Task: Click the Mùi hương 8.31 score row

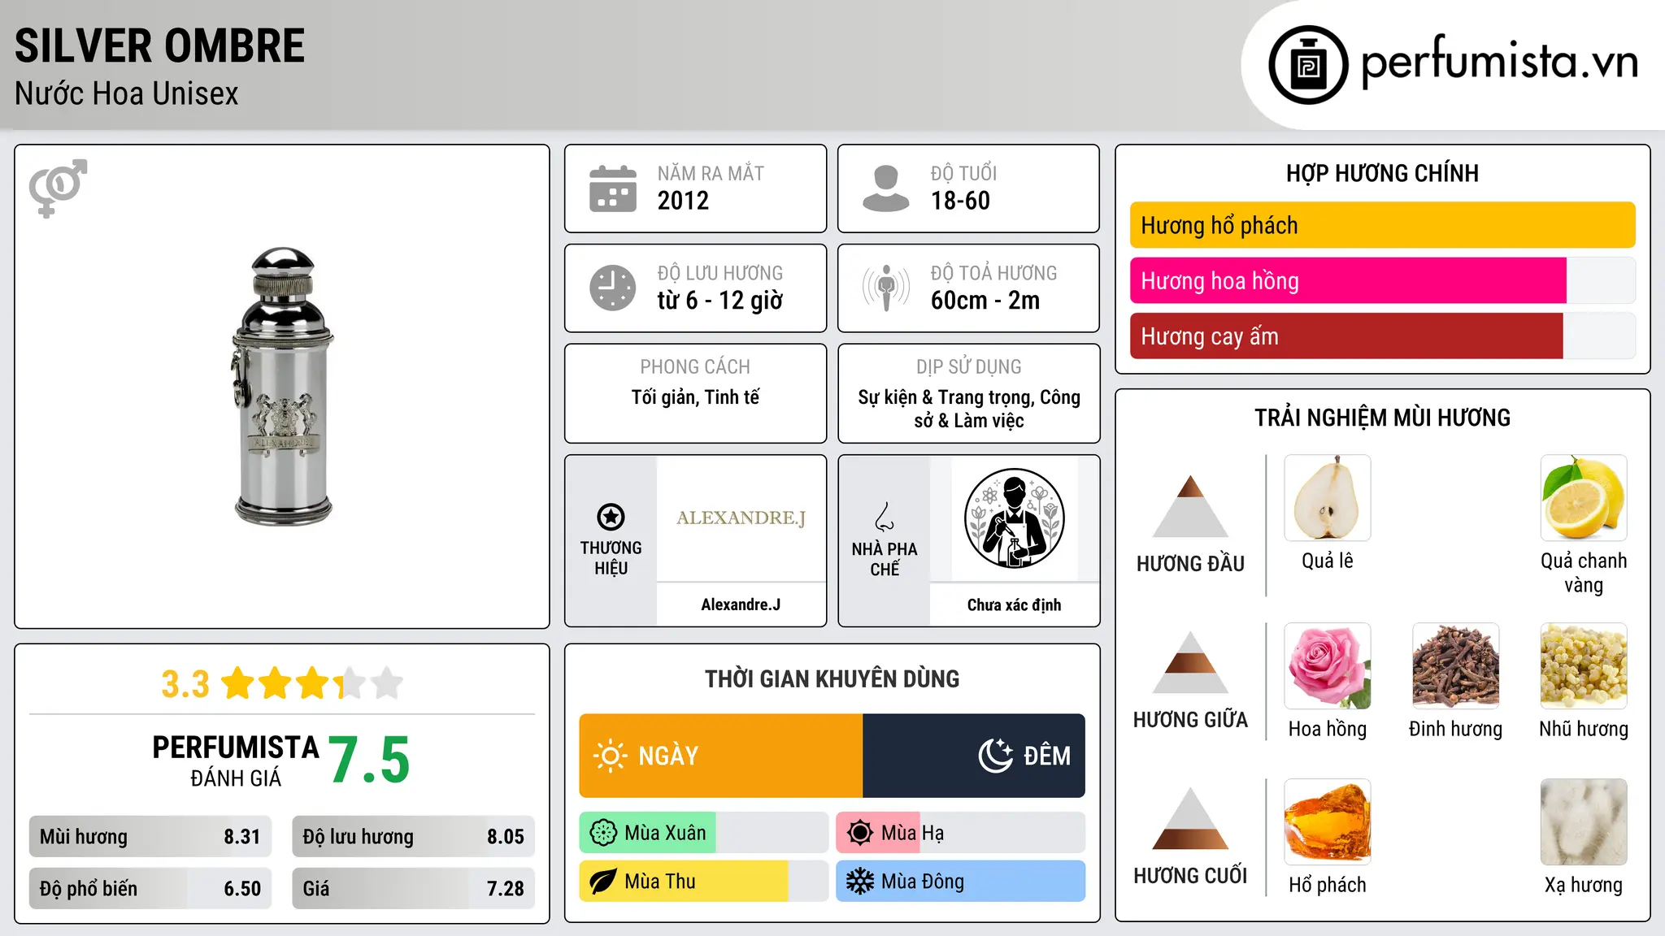Action: tap(150, 837)
